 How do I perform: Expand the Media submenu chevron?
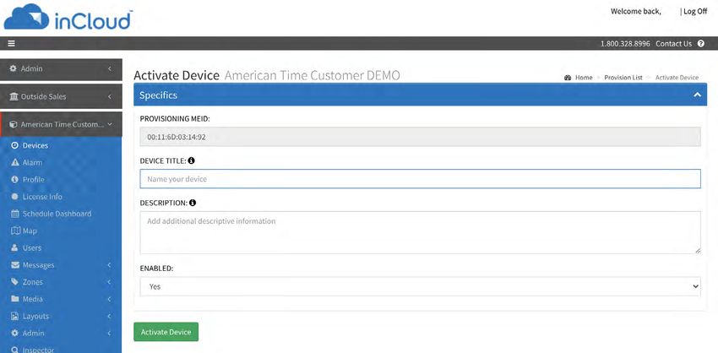[110, 299]
